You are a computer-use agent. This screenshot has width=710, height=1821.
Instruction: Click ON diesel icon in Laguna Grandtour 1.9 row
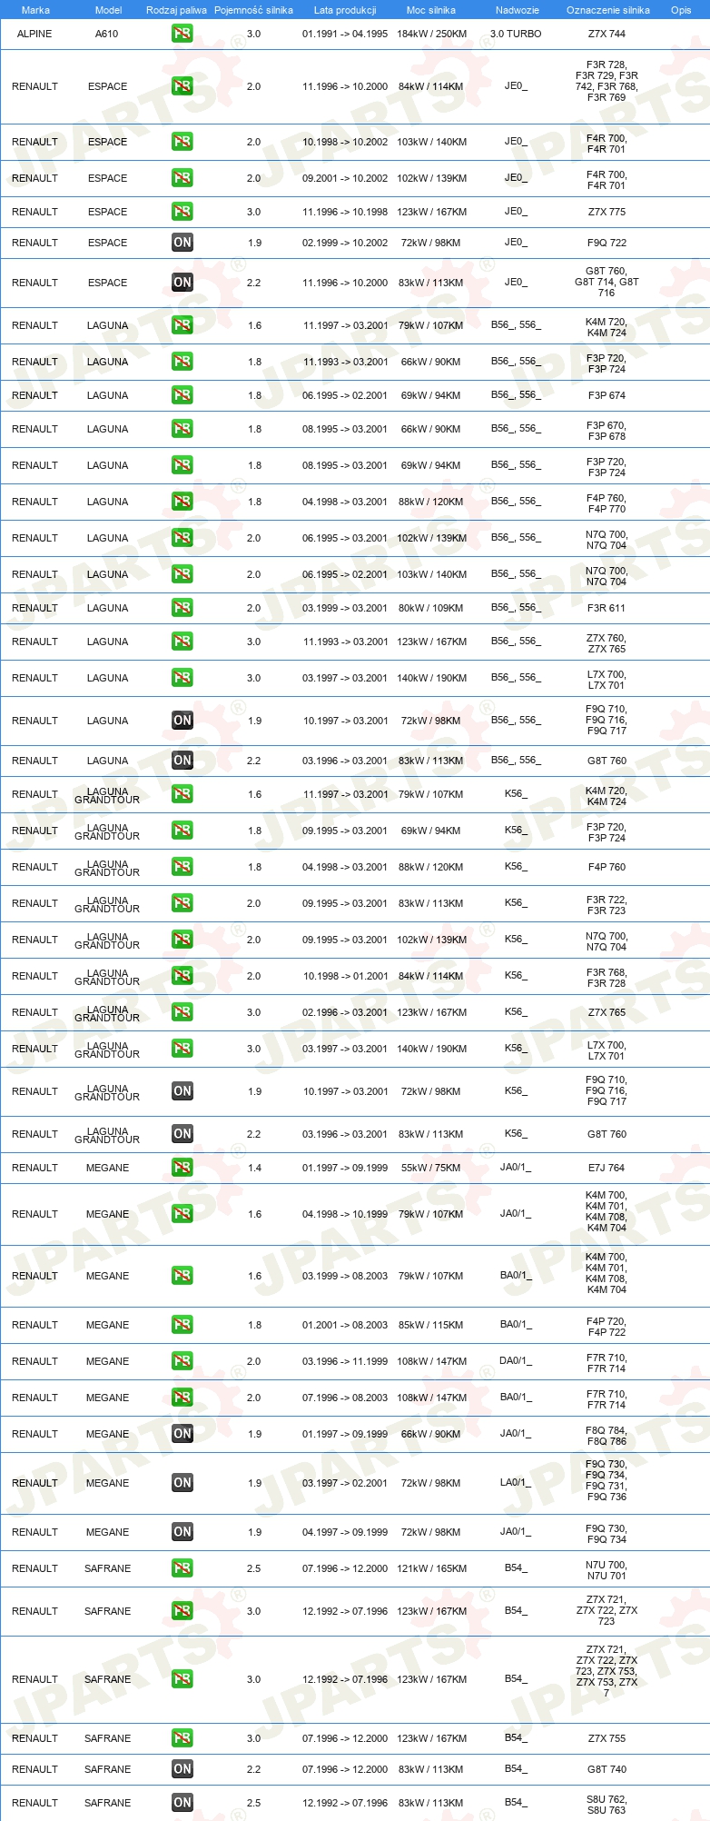click(x=182, y=1091)
